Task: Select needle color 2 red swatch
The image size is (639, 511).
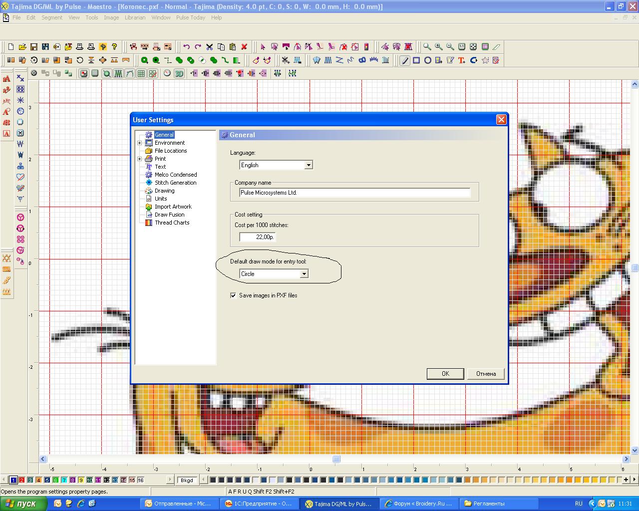Action: (x=22, y=480)
